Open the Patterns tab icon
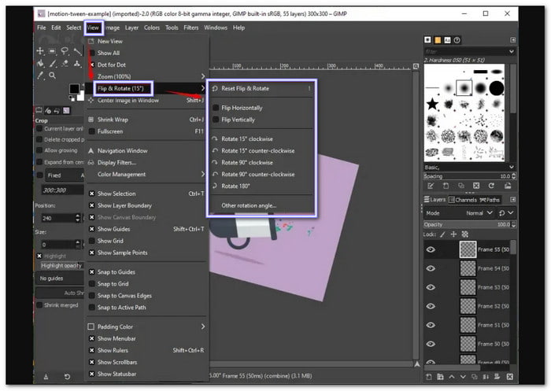The height and width of the screenshot is (391, 551). (438, 40)
